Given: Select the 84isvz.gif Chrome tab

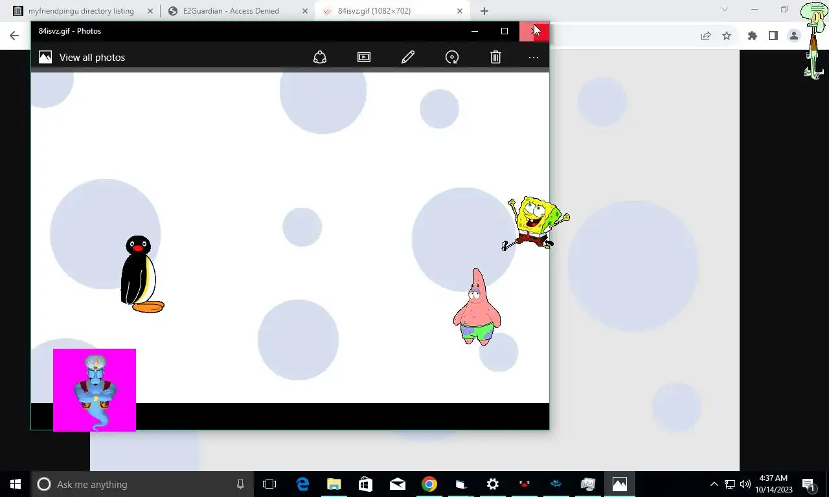Looking at the screenshot, I should [374, 11].
